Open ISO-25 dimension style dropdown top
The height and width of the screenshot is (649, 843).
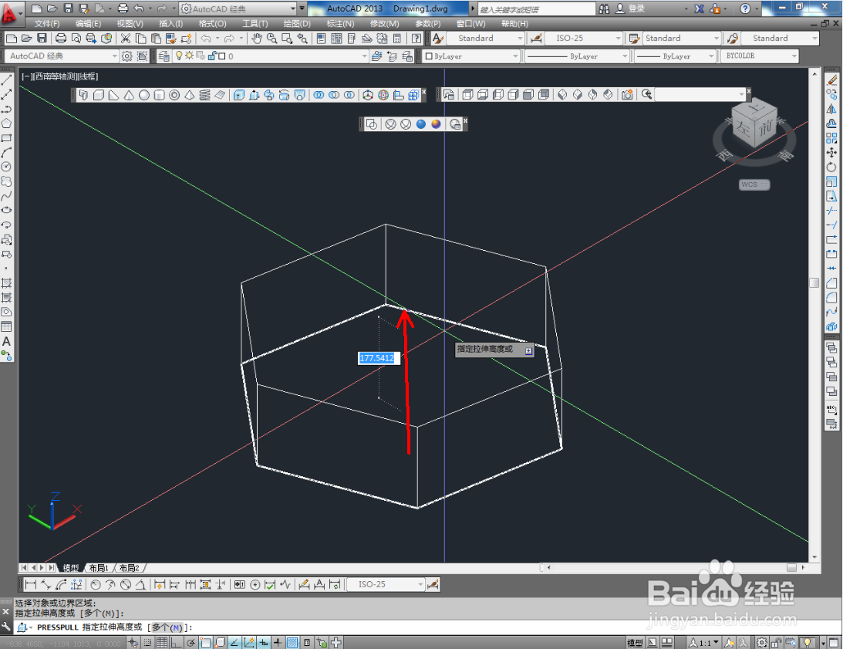coord(583,39)
